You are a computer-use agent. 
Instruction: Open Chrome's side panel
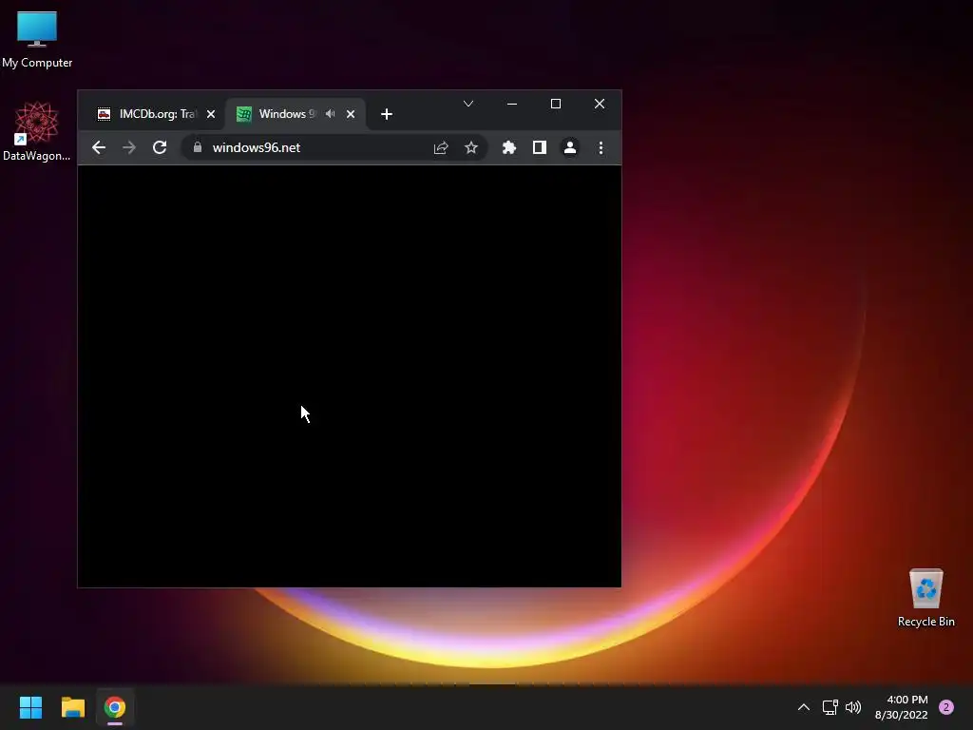point(540,147)
